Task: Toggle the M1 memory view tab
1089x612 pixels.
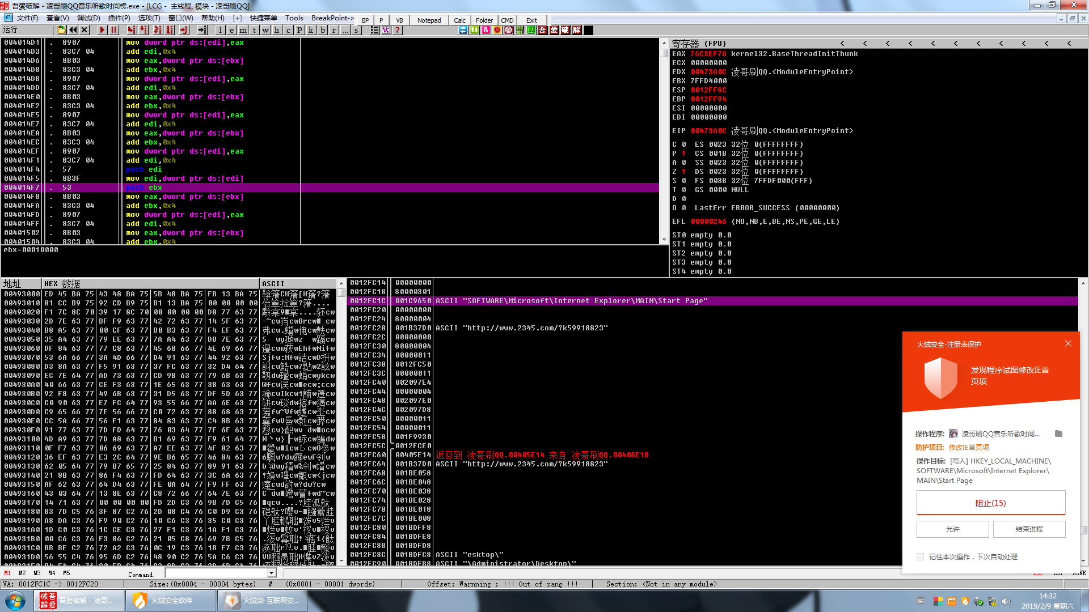Action: [7, 573]
